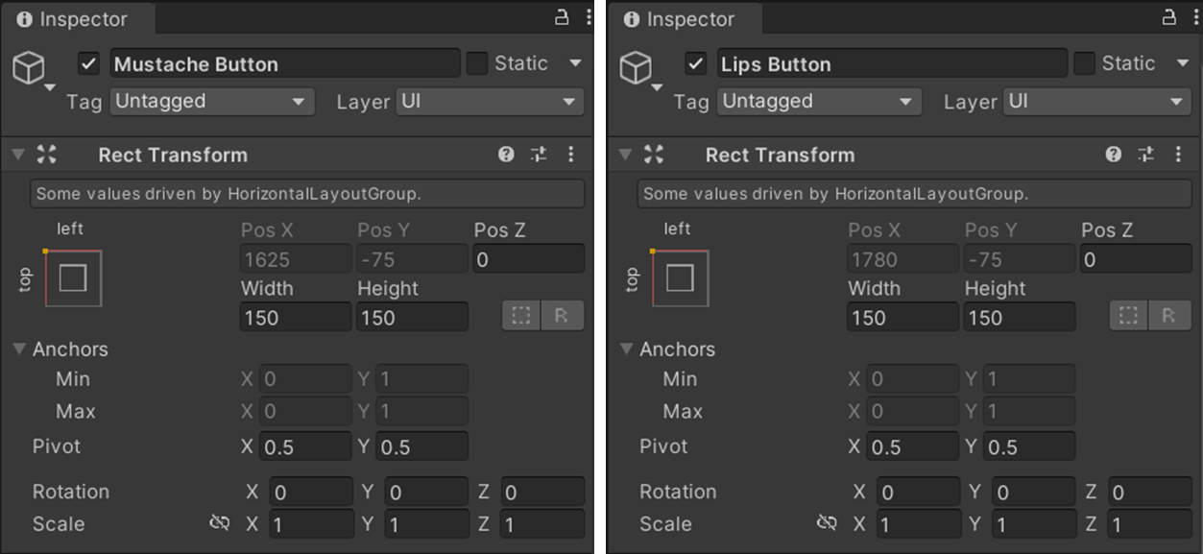Open Rect Transform more options for Lips Button
The width and height of the screenshot is (1203, 554).
pyautogui.click(x=1178, y=155)
